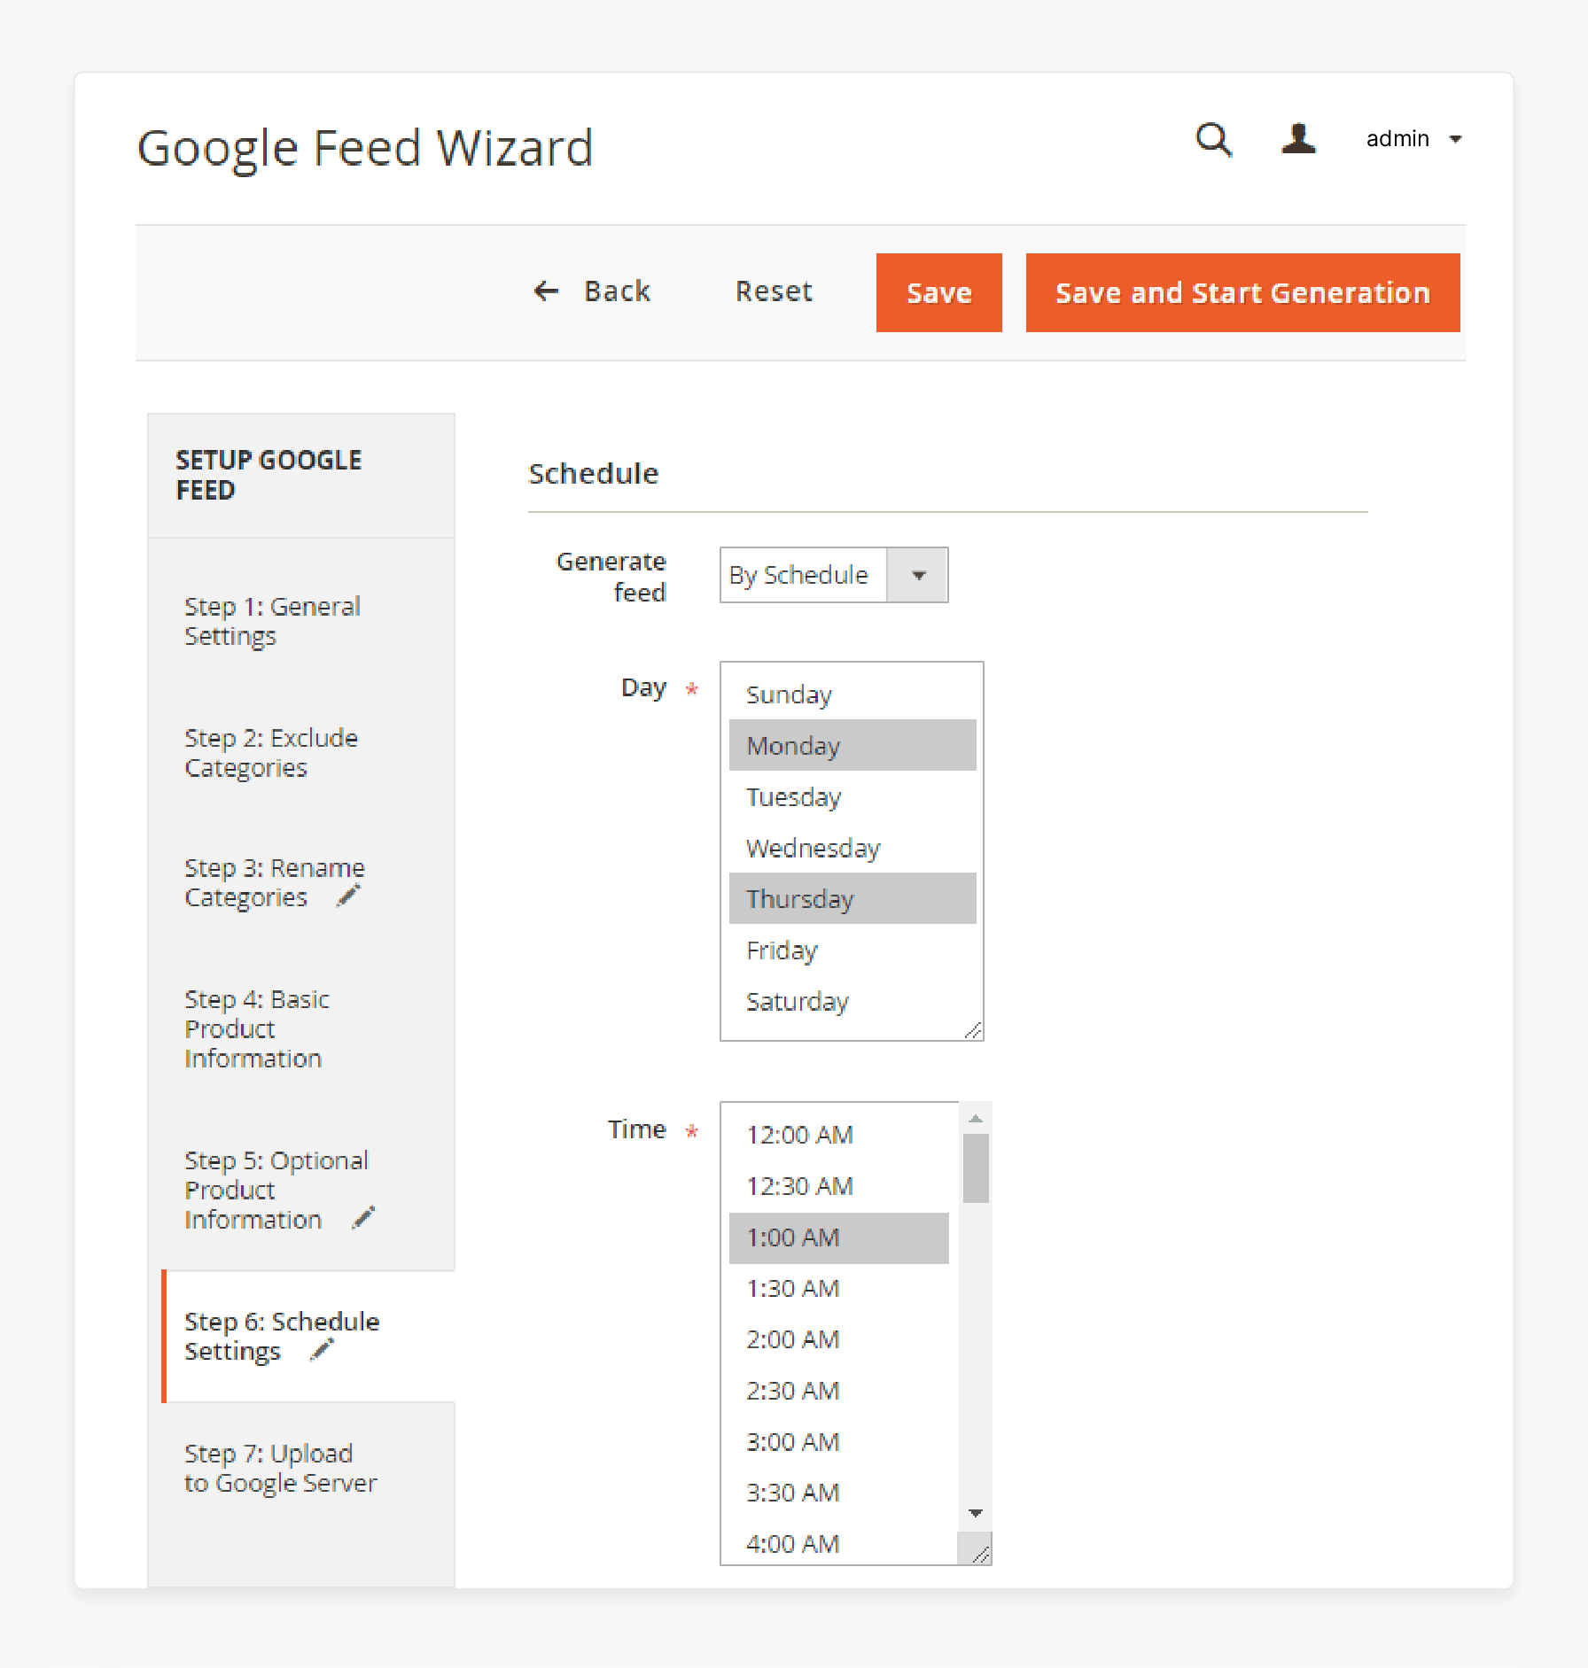The image size is (1588, 1668).
Task: Select 4:00 AM in the Time list
Action: pos(839,1544)
